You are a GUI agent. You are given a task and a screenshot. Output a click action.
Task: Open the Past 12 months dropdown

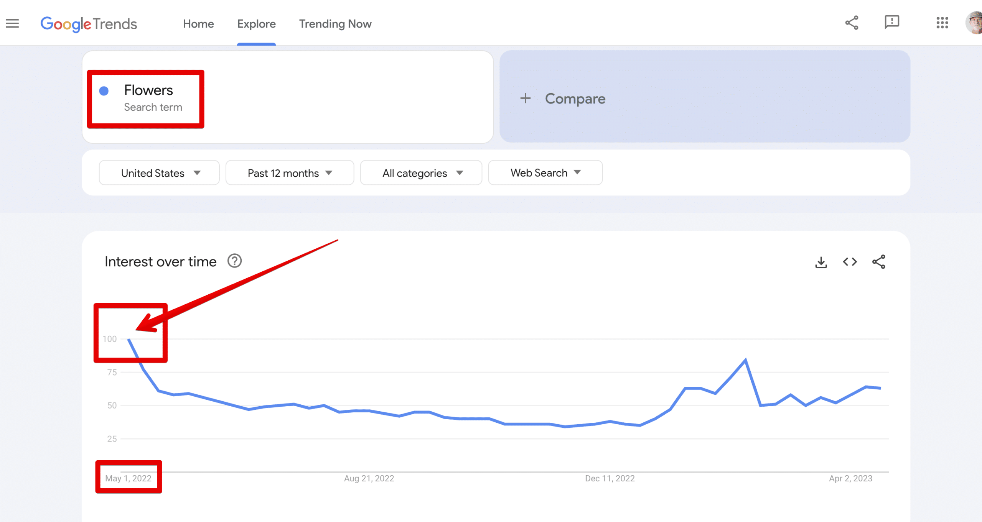tap(290, 173)
